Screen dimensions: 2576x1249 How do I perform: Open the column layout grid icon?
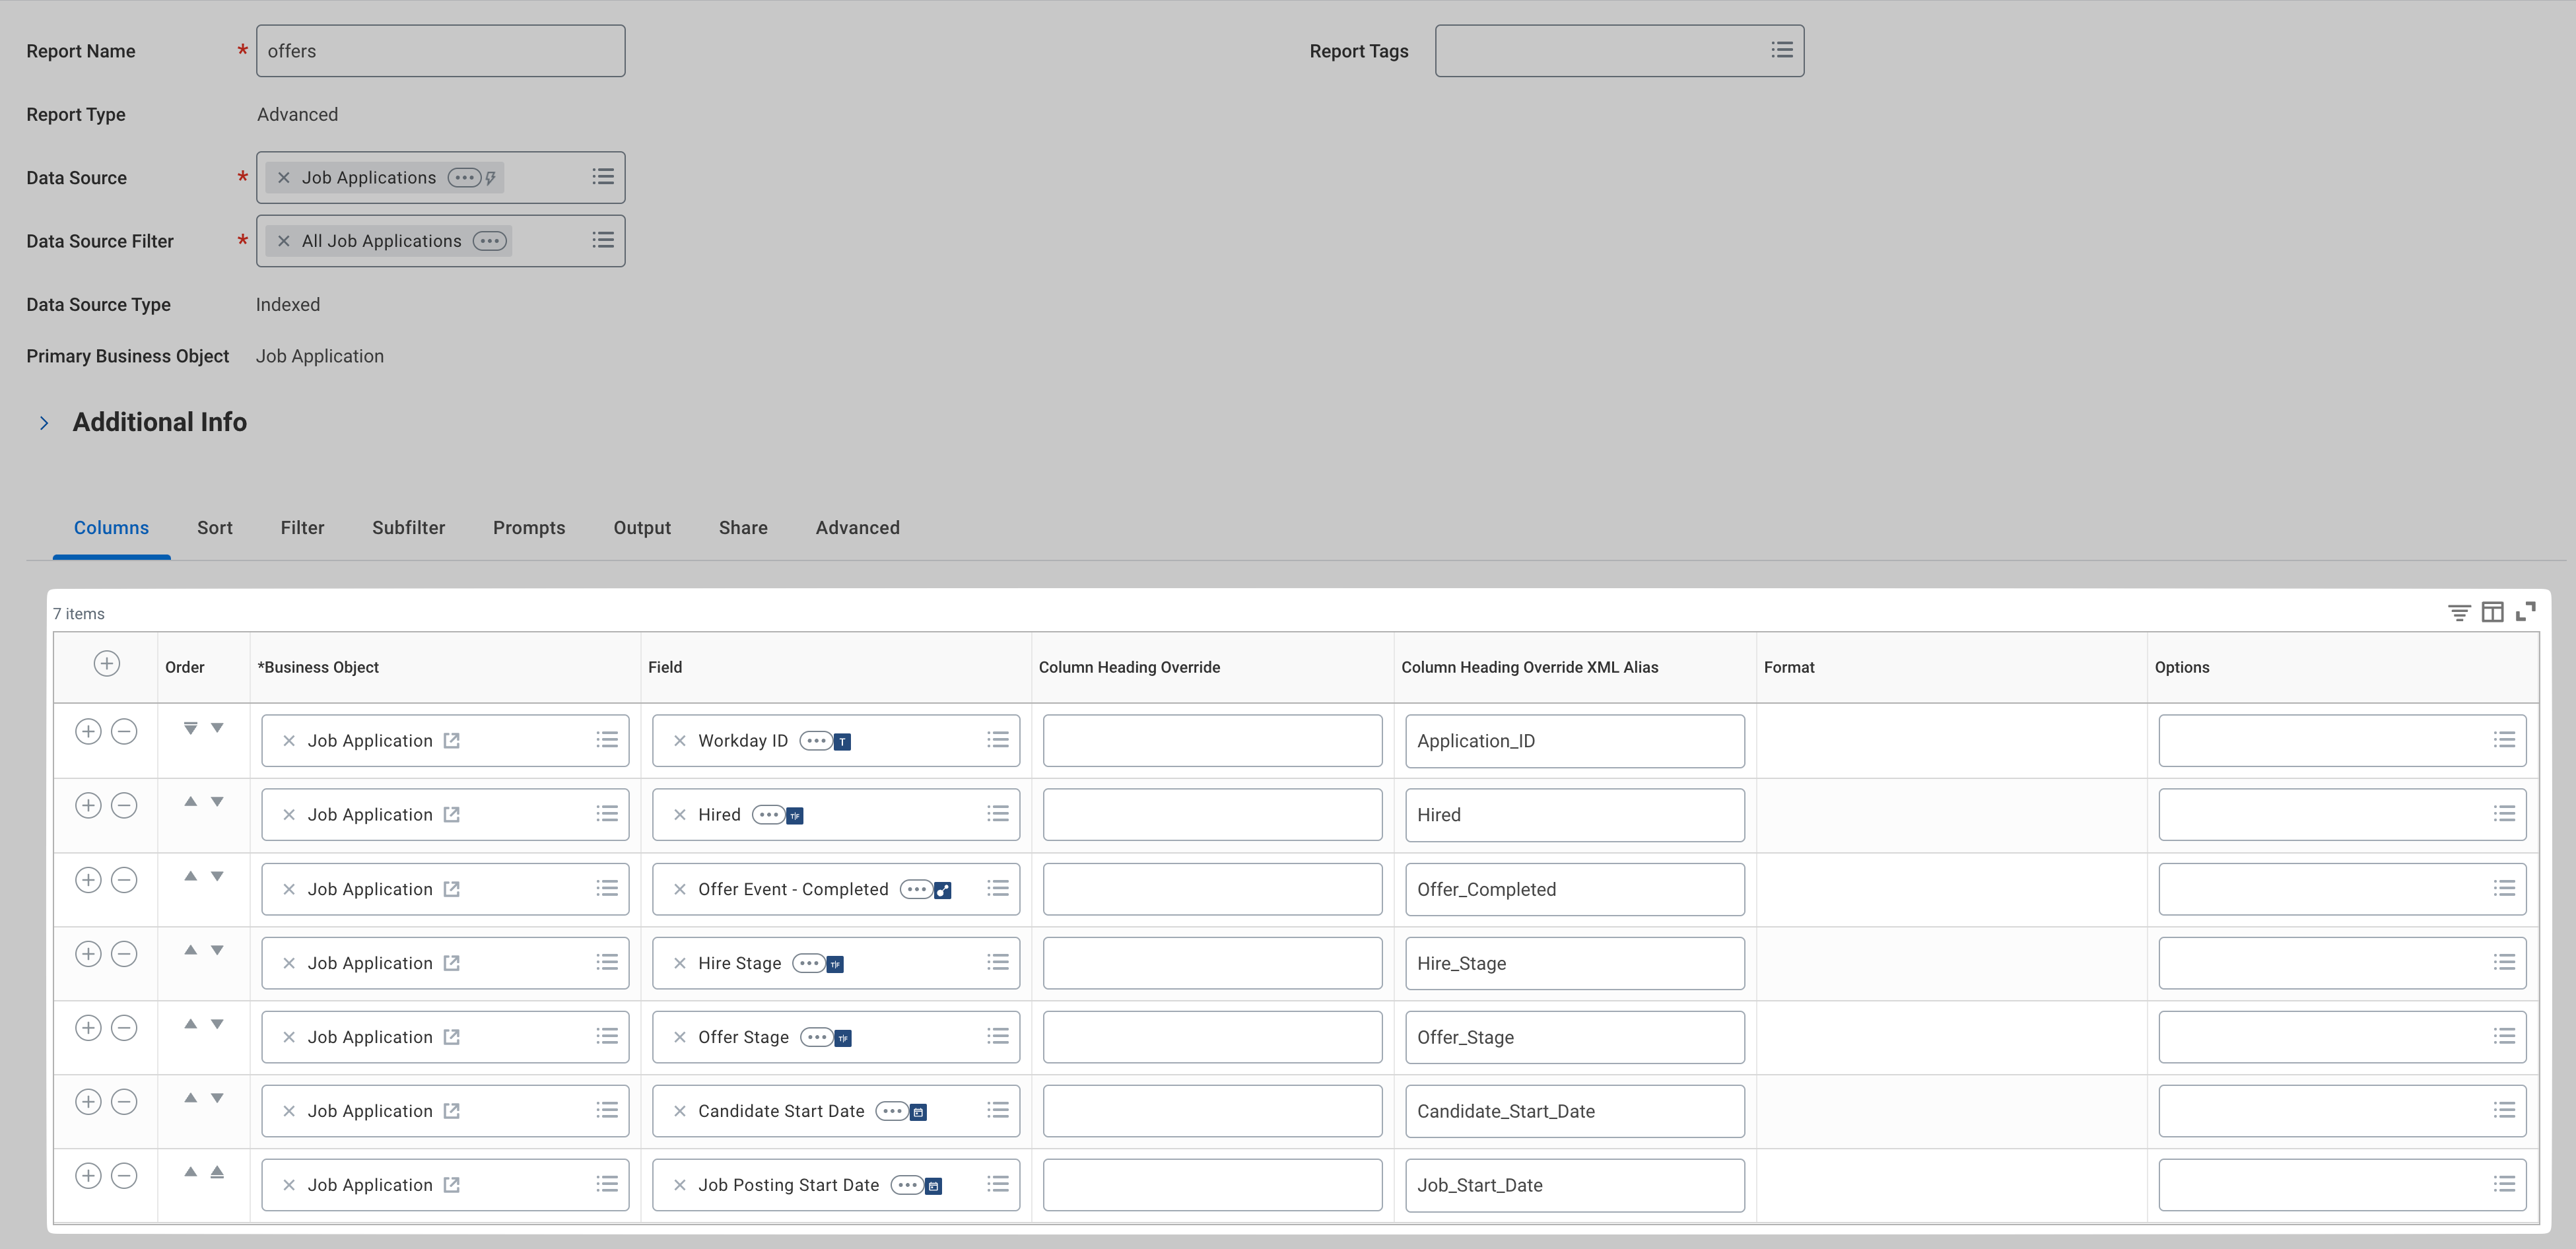(2492, 612)
